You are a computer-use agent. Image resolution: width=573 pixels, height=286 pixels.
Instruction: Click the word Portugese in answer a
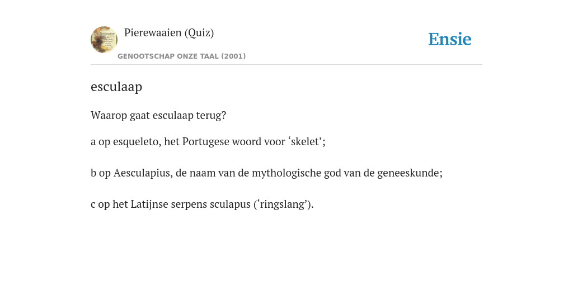coord(203,141)
